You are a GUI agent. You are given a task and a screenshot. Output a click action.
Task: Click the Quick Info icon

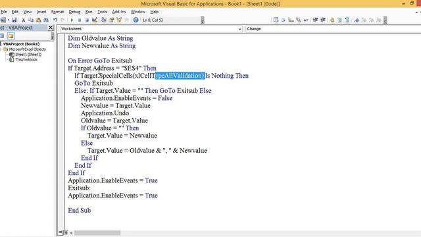(x=291, y=20)
